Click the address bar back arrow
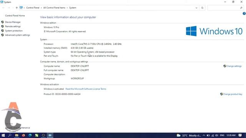 click(3, 8)
